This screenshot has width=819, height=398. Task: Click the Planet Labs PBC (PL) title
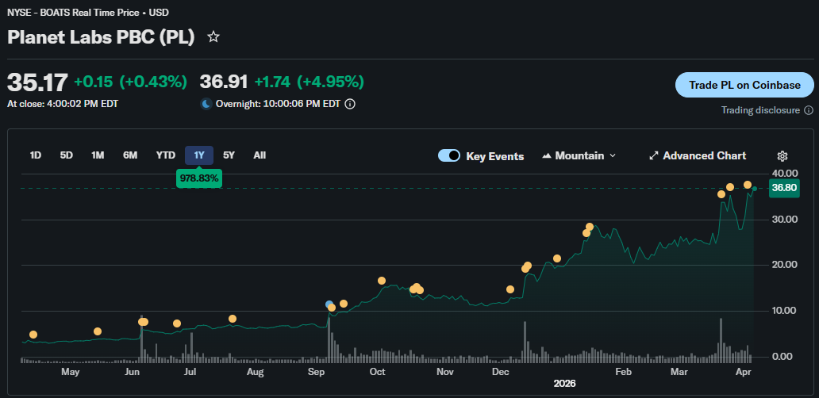[101, 37]
